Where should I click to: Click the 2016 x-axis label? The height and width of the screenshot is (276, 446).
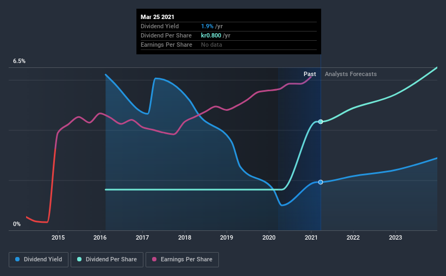100,237
